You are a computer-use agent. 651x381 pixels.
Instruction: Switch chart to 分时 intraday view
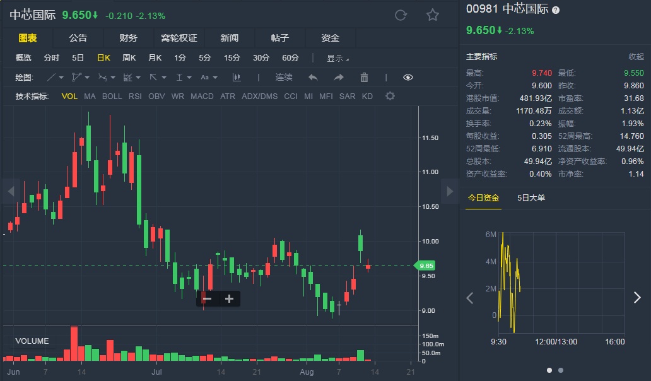coord(52,57)
